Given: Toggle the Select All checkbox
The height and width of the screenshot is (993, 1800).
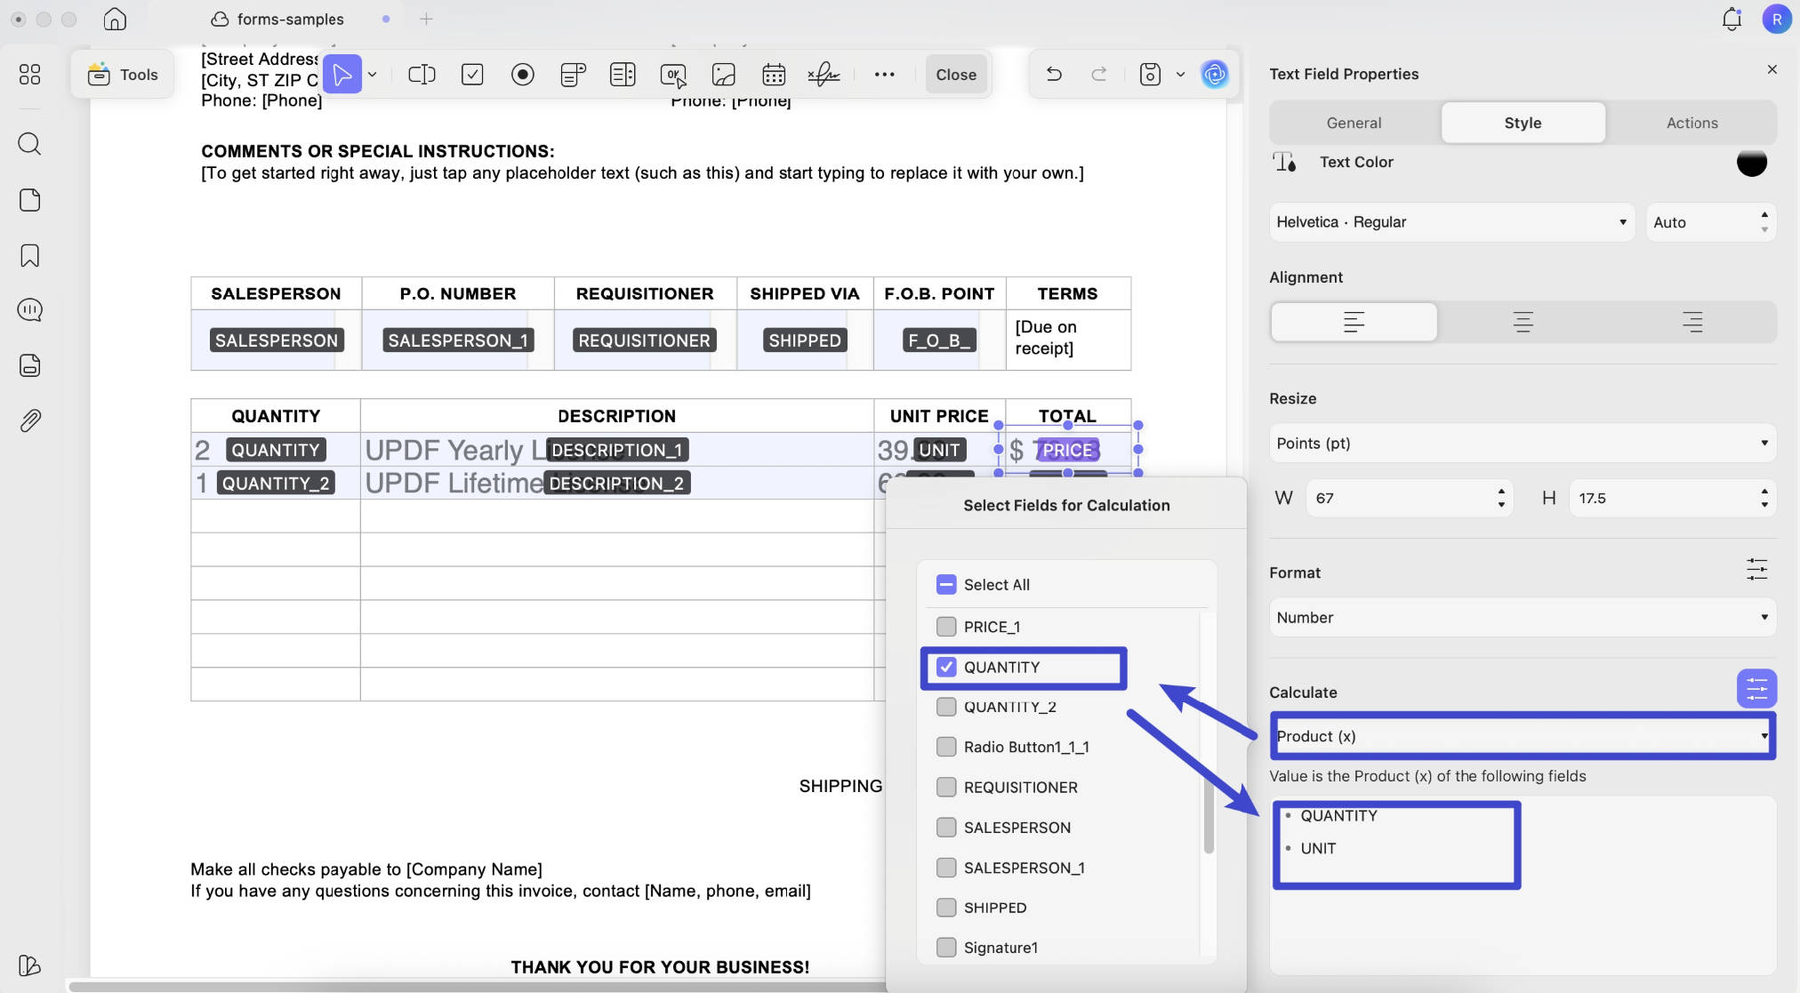Looking at the screenshot, I should pyautogui.click(x=946, y=584).
